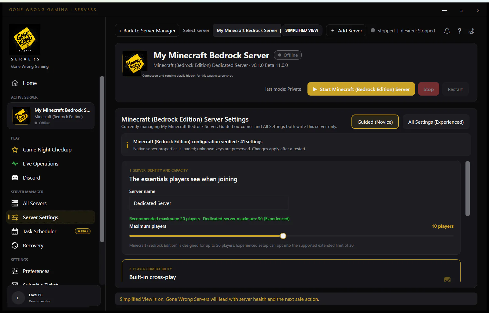Toggle the SIMPLIFIED VIEW switch
This screenshot has width=489, height=313.
click(302, 31)
